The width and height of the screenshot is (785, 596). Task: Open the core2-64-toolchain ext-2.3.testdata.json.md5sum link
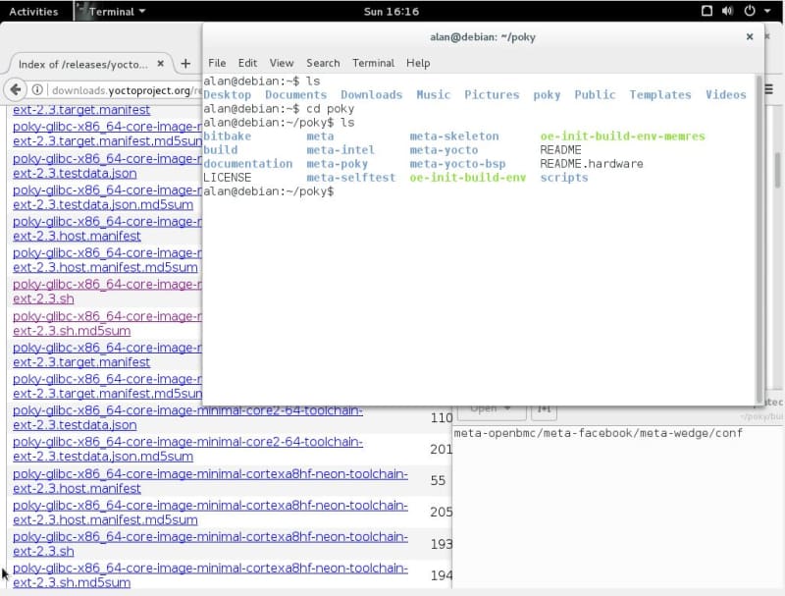[x=187, y=450]
